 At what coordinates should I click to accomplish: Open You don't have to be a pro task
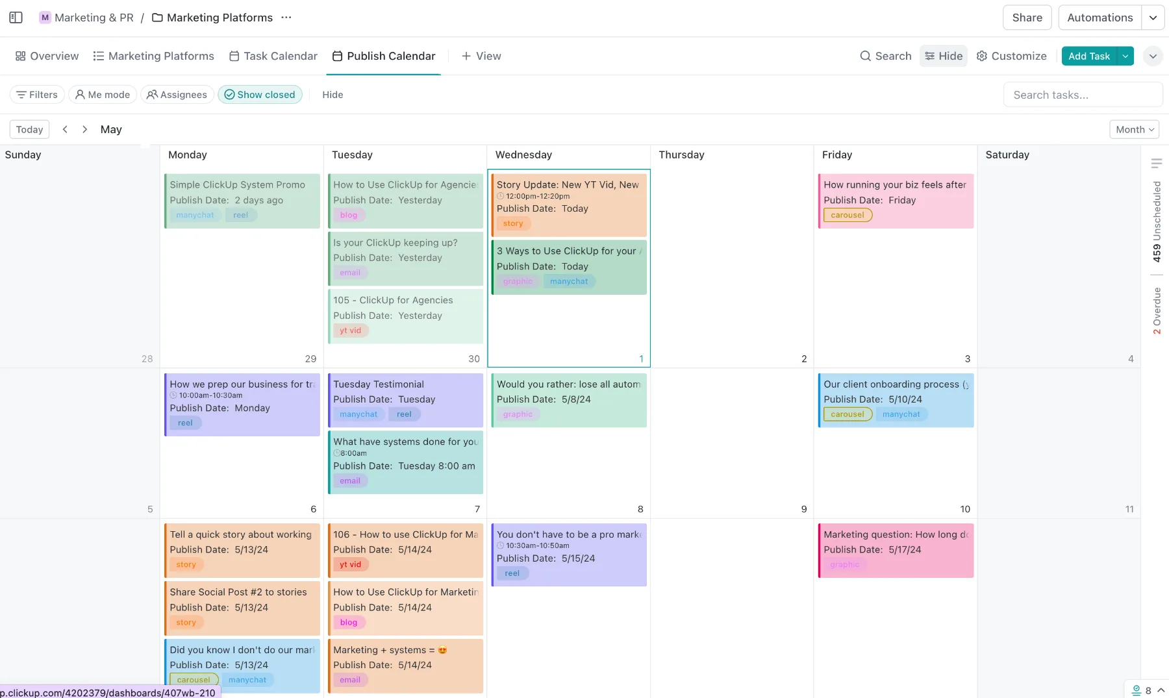569,555
